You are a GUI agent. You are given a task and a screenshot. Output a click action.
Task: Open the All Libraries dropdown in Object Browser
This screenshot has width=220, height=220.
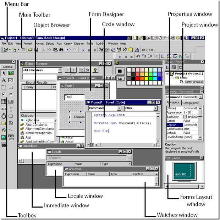tap(60, 70)
